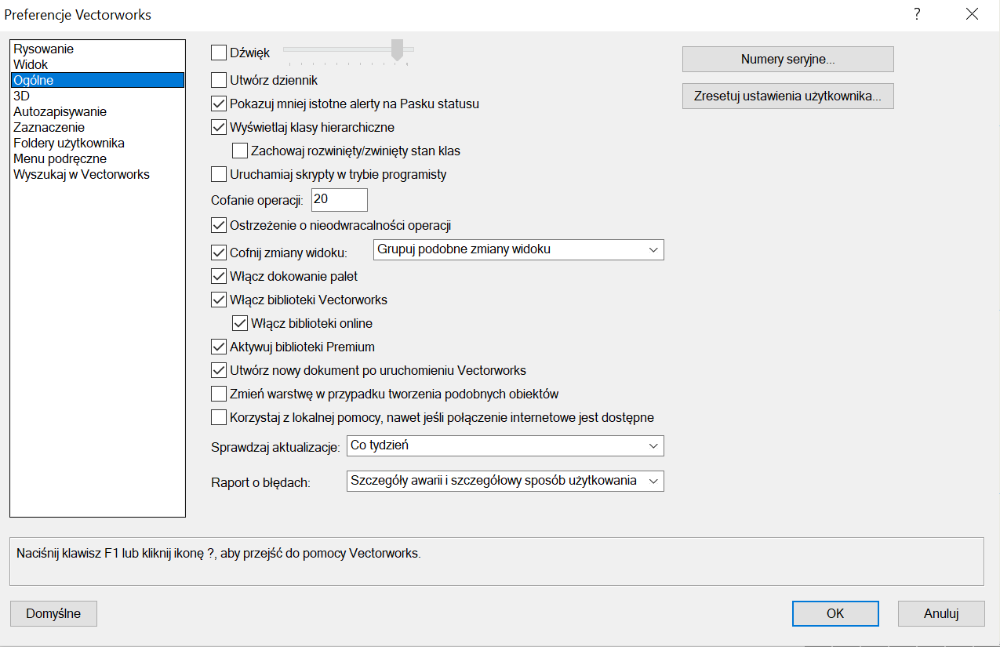The height and width of the screenshot is (647, 1000).
Task: Uncheck Aktywuj biblioteki Premium
Action: click(x=219, y=346)
